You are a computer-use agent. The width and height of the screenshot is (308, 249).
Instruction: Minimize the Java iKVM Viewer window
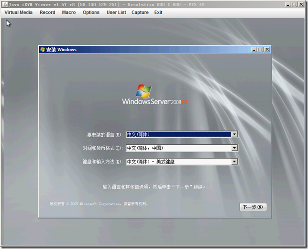tap(288, 4)
